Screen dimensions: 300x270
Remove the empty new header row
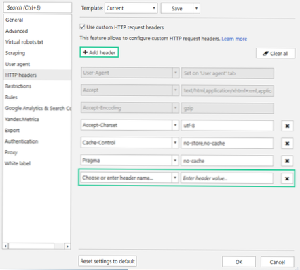[x=287, y=178]
